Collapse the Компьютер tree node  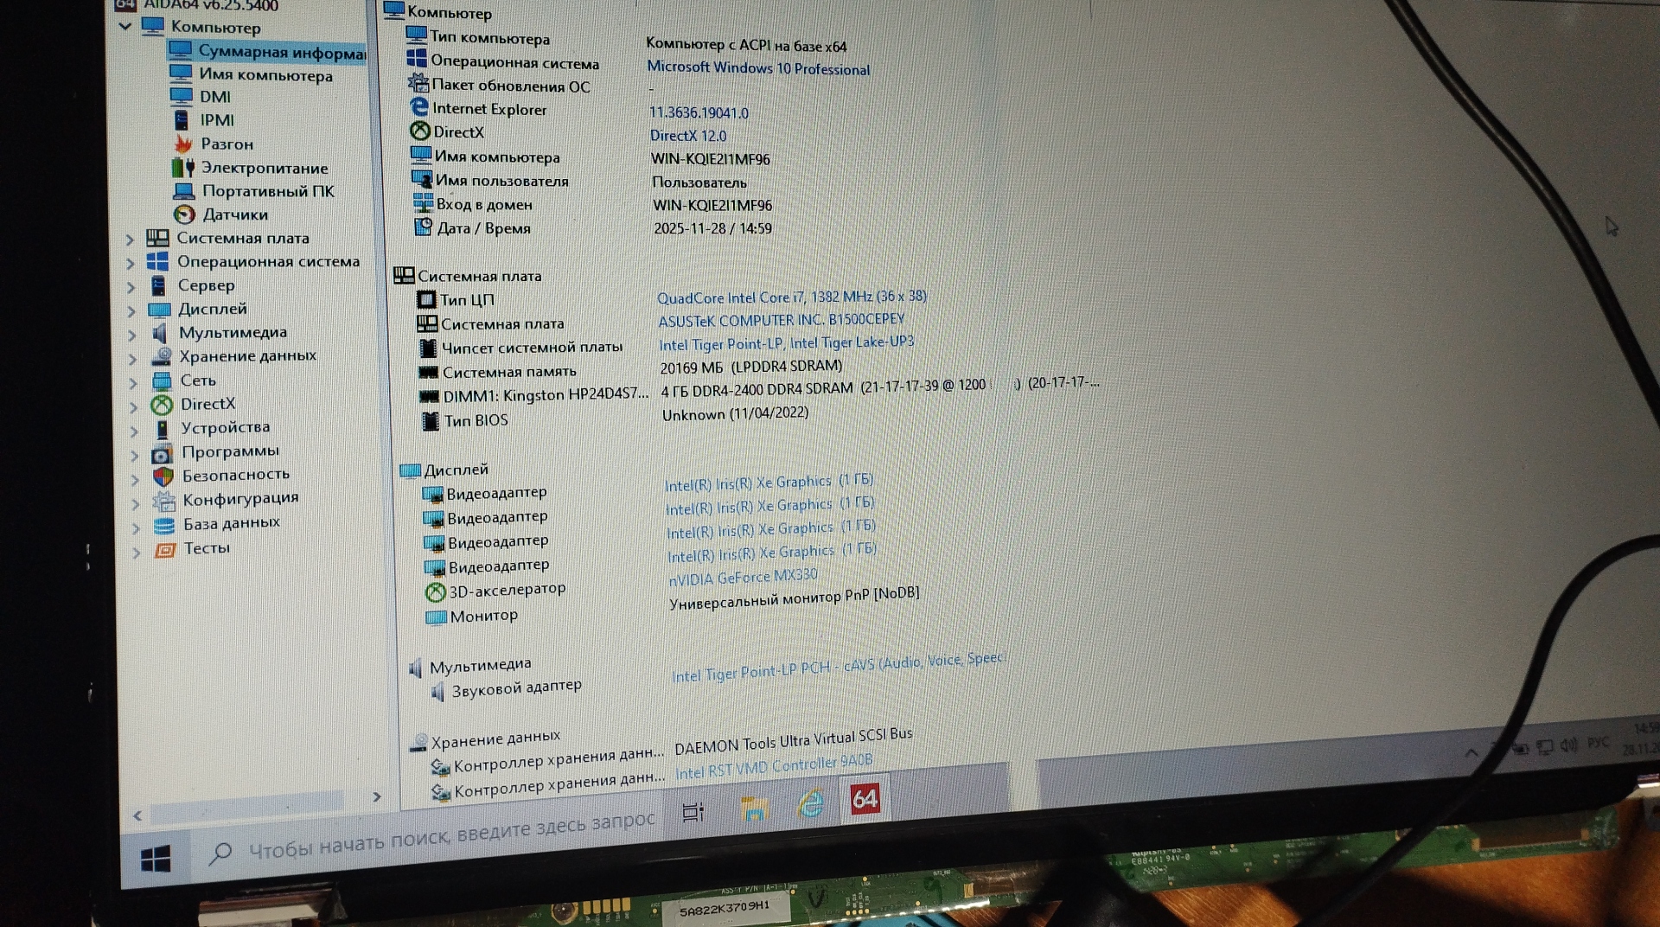(125, 26)
